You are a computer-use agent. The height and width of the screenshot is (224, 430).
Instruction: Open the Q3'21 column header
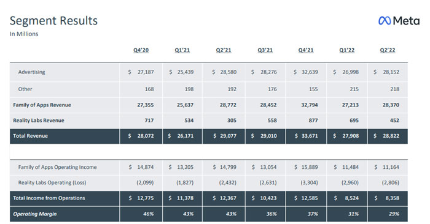(x=265, y=50)
